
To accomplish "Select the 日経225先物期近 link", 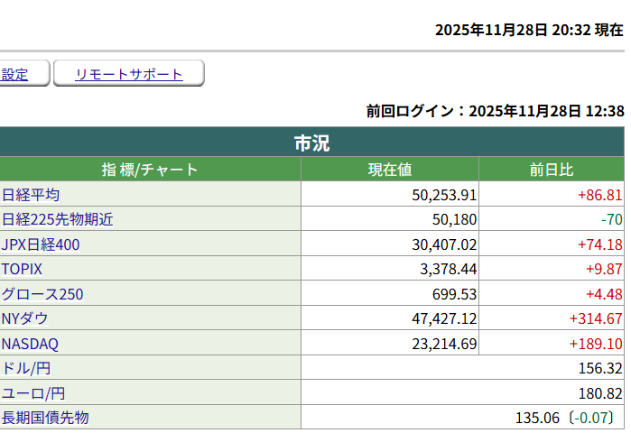I will pyautogui.click(x=57, y=219).
